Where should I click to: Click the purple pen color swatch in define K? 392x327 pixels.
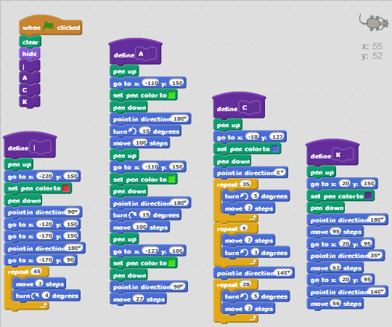[x=369, y=196]
